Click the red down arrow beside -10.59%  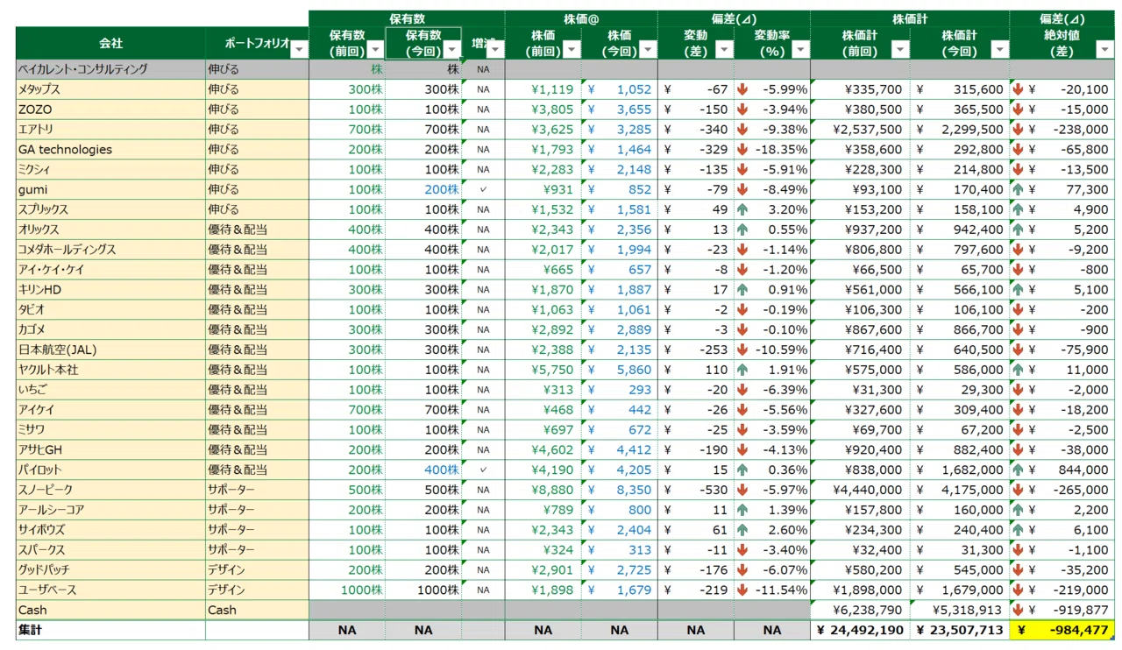tap(742, 350)
